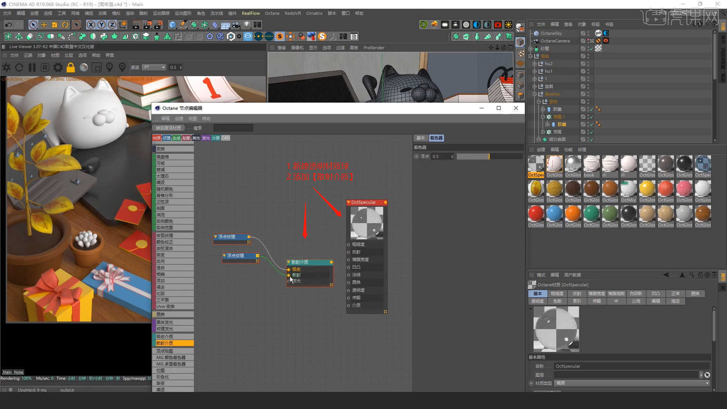Click the 转到激活材质 button
The width and height of the screenshot is (727, 409).
click(168, 128)
